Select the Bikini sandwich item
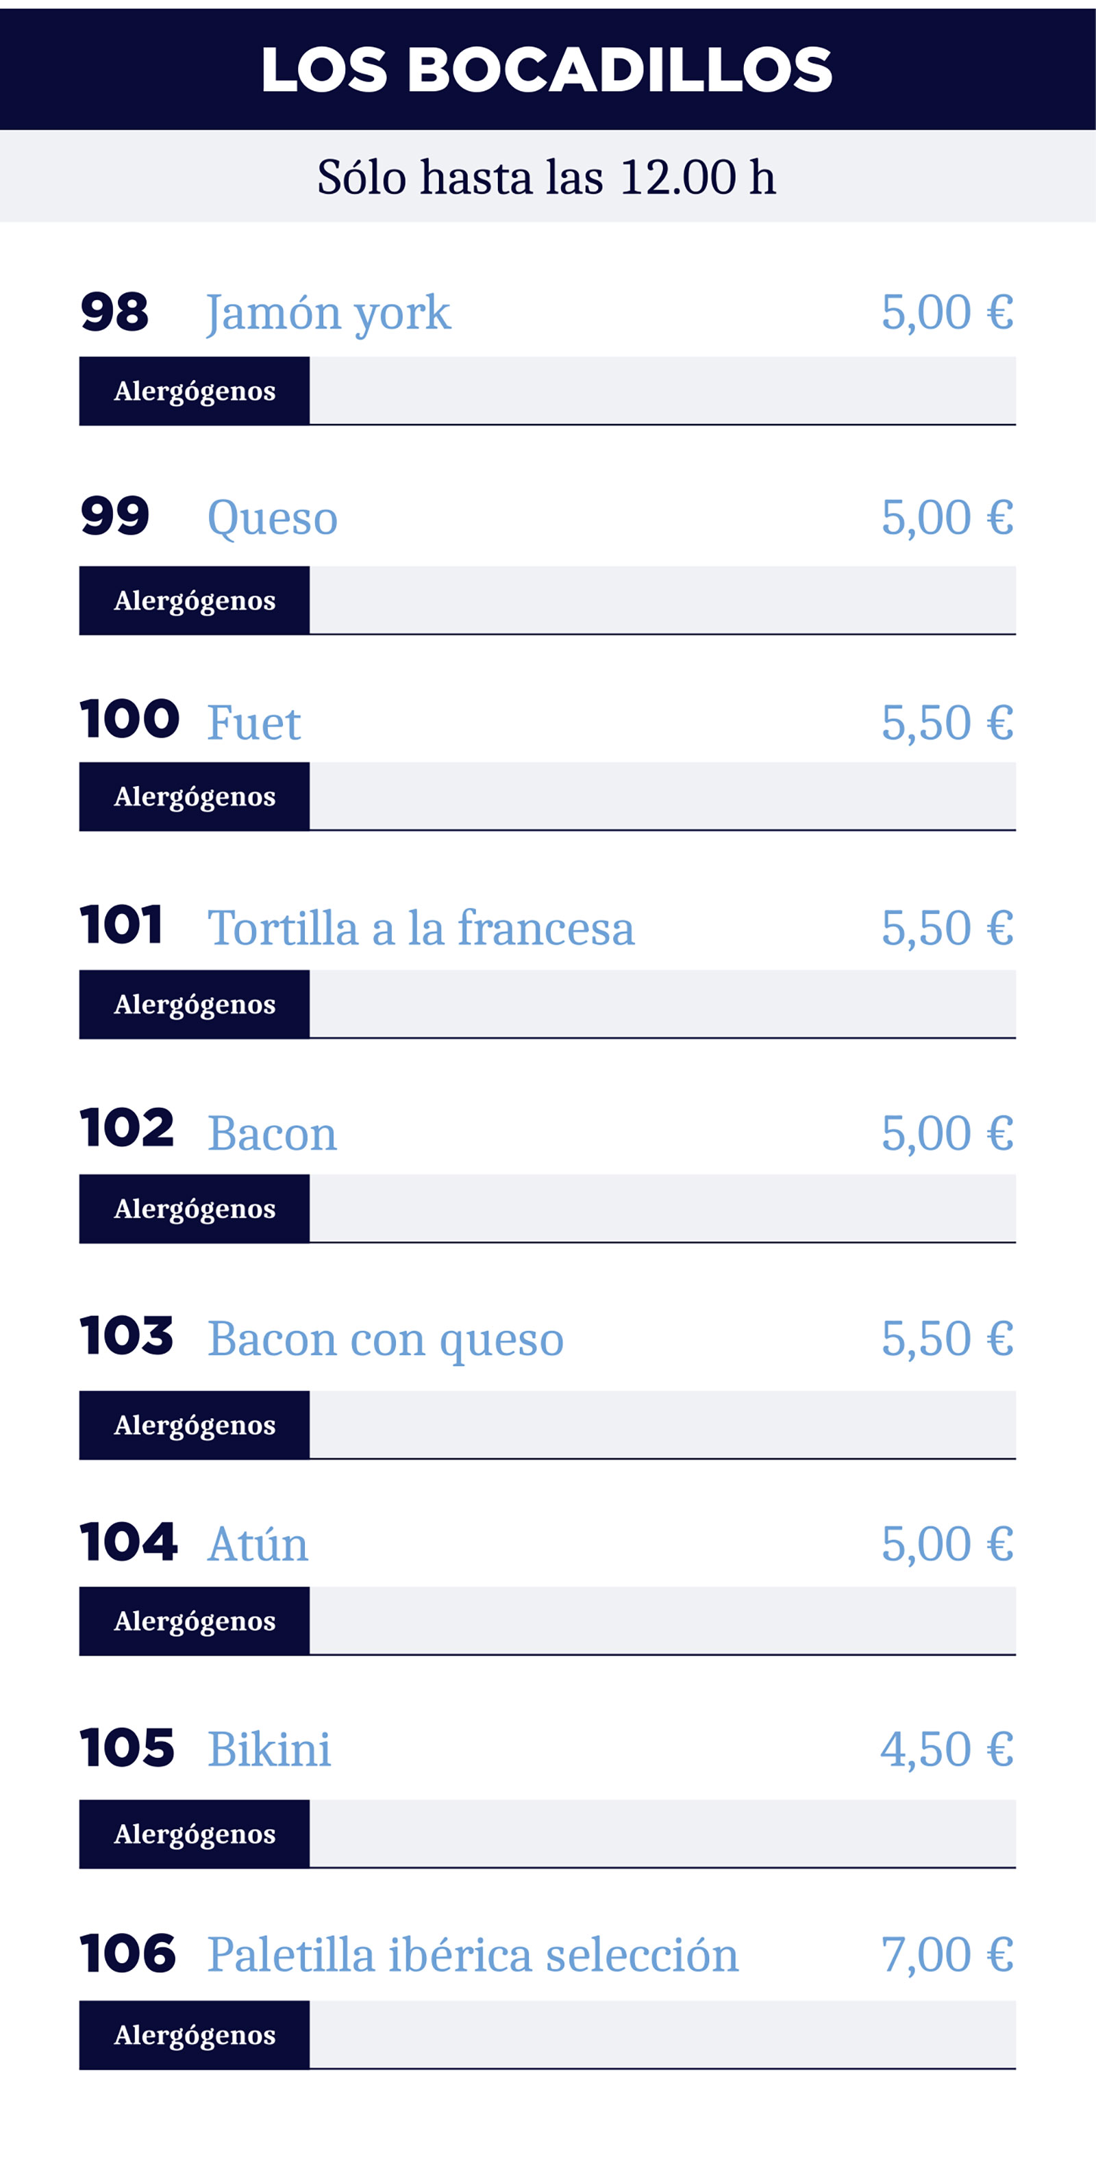This screenshot has height=2172, width=1096. [269, 1749]
